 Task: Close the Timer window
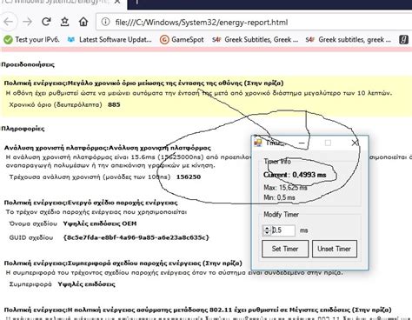coord(355,143)
